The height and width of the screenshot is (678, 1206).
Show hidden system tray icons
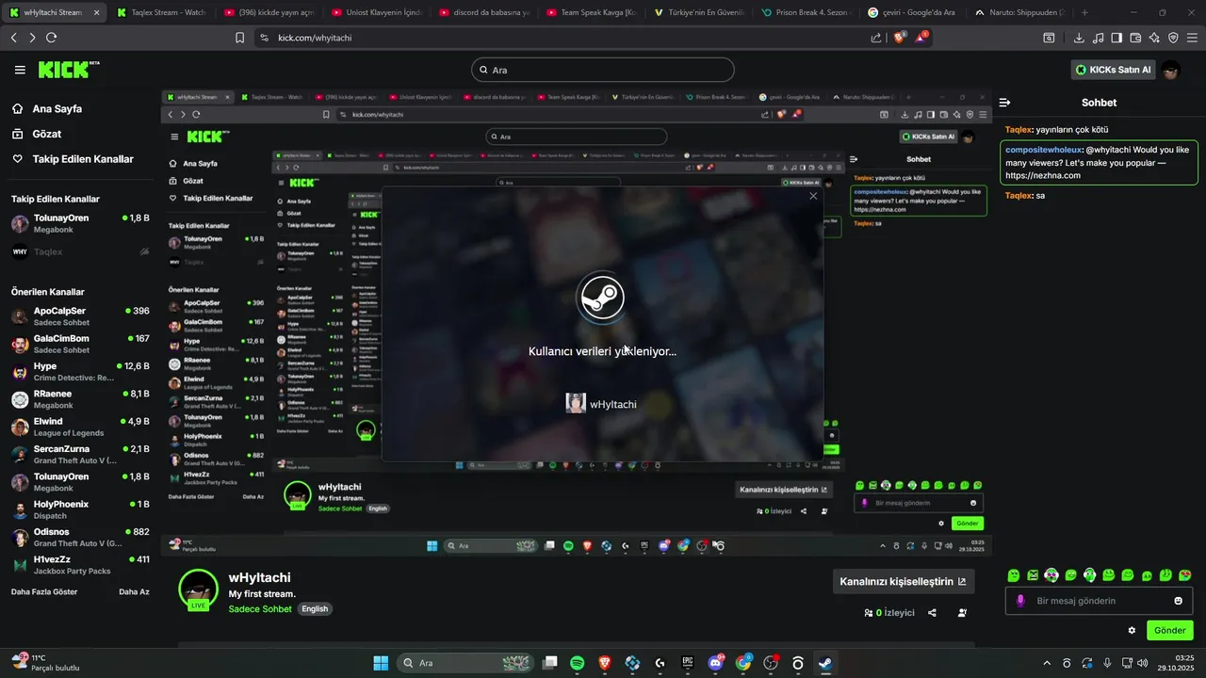click(1046, 663)
